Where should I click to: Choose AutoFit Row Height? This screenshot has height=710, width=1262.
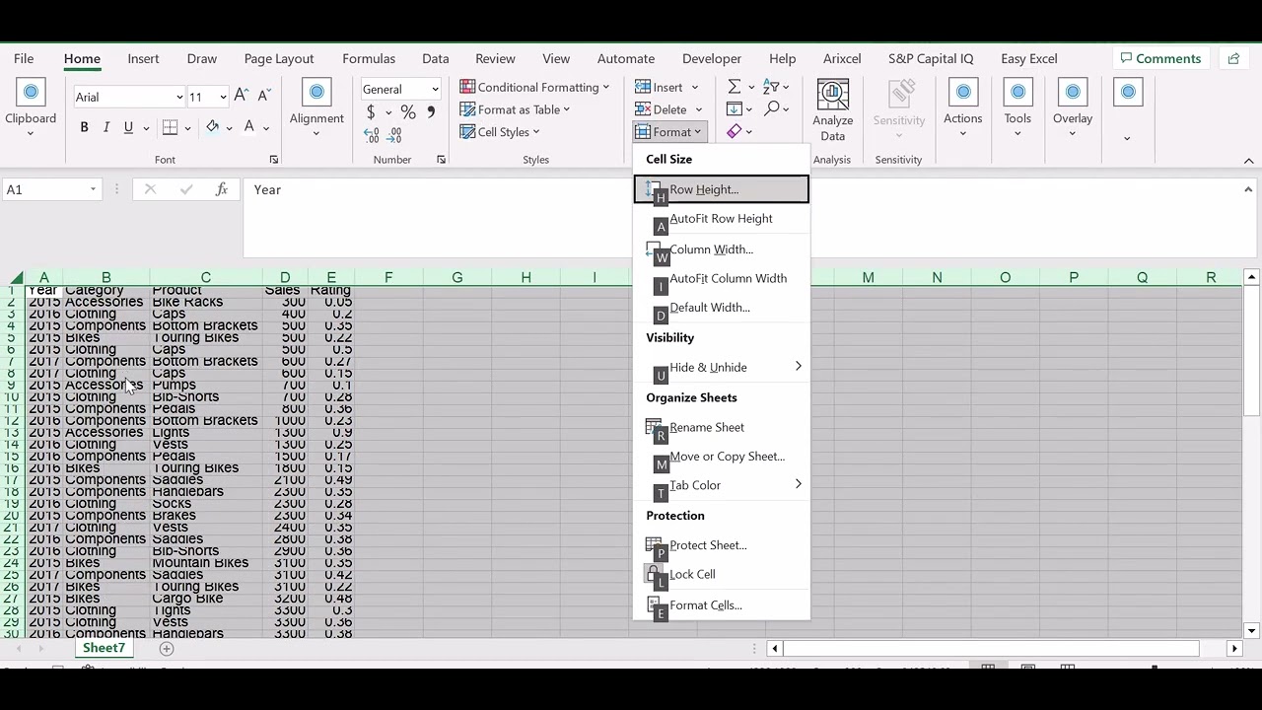[x=721, y=219]
